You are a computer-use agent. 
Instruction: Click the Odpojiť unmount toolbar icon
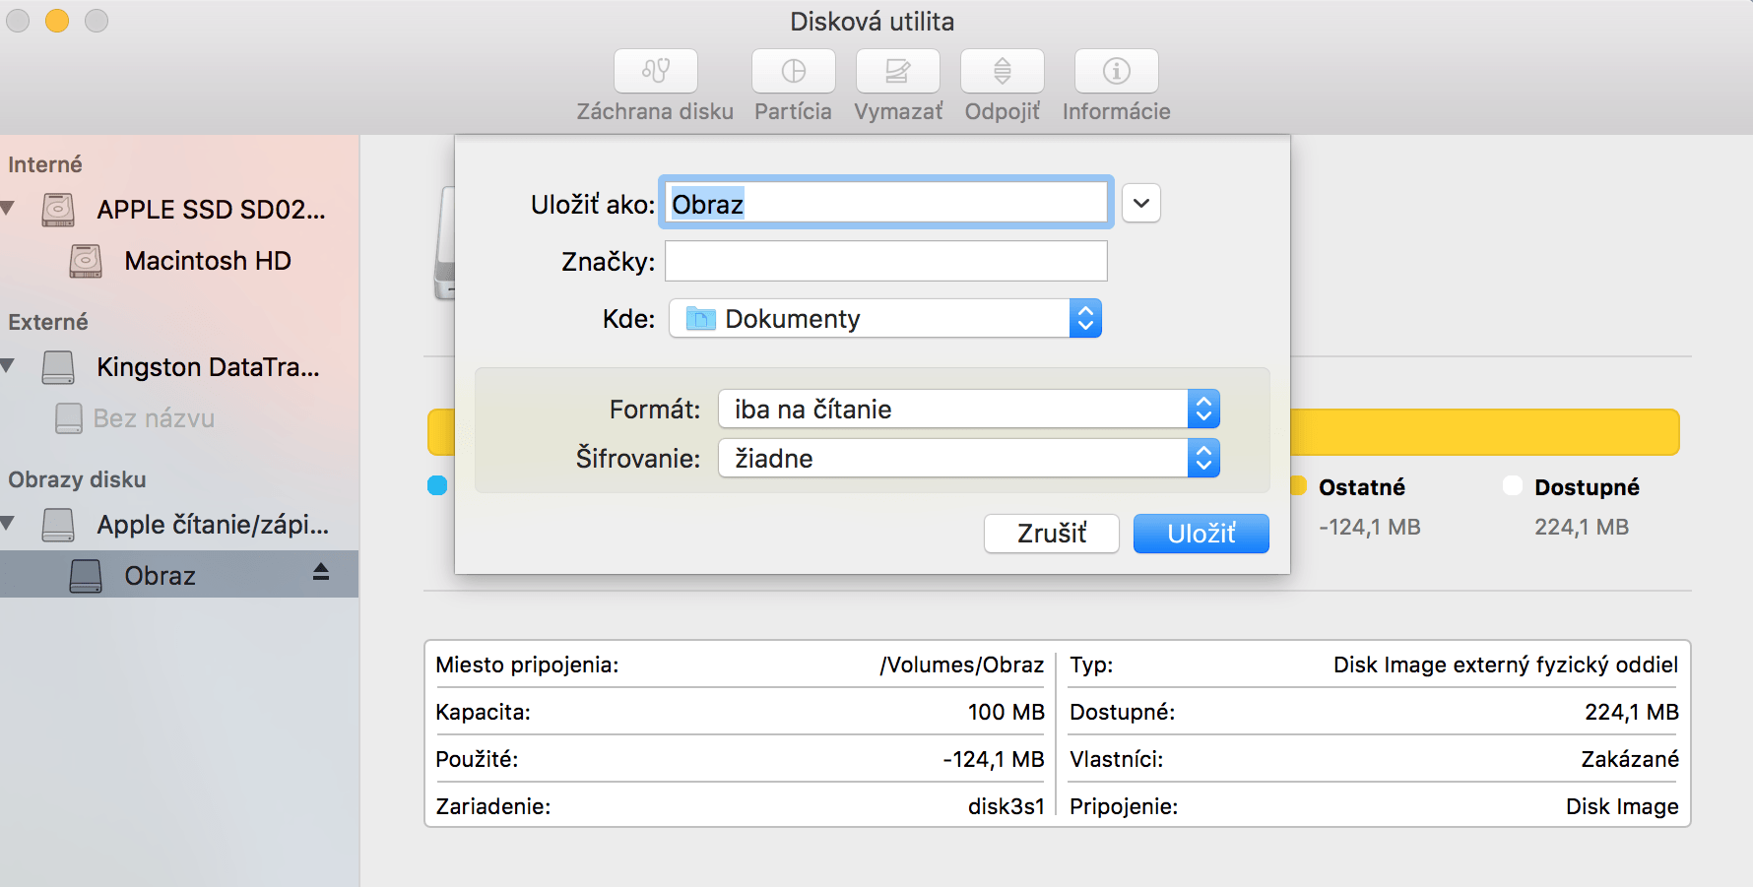click(x=1002, y=71)
